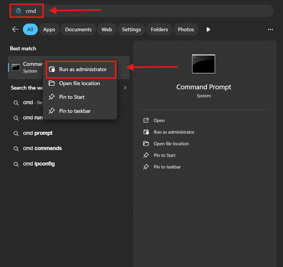This screenshot has width=283, height=267.
Task: Switch to the Apps filter tab
Action: point(49,29)
